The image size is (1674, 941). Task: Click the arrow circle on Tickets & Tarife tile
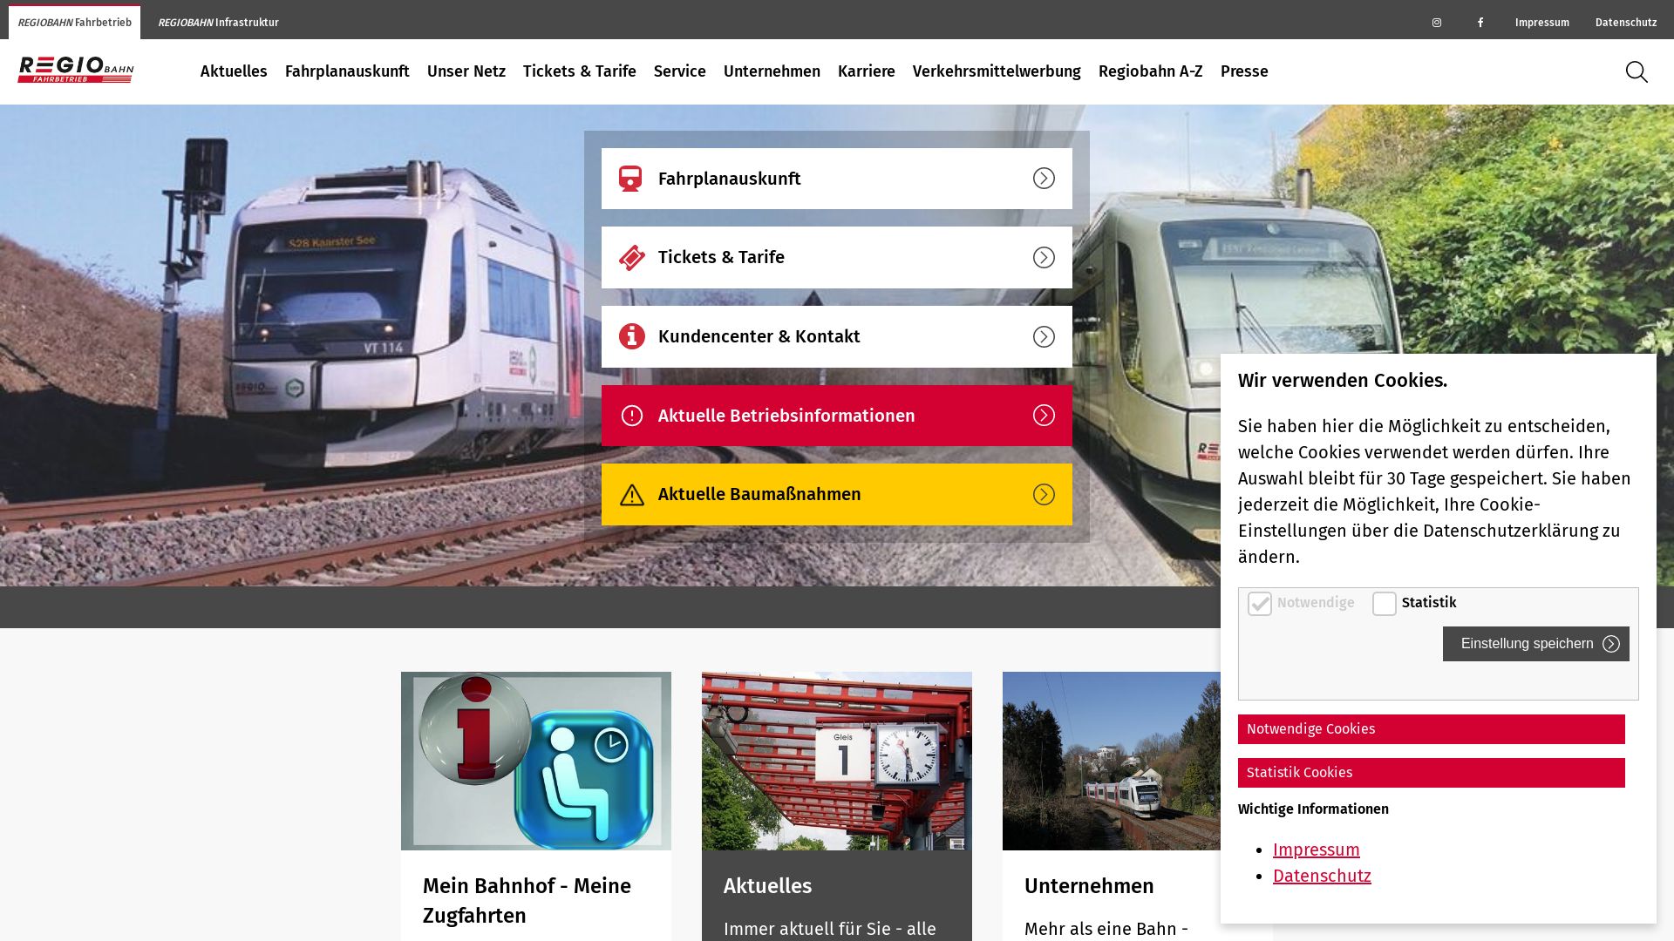(x=1044, y=258)
